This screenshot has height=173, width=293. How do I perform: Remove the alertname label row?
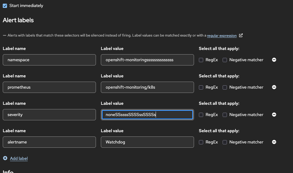(274, 142)
